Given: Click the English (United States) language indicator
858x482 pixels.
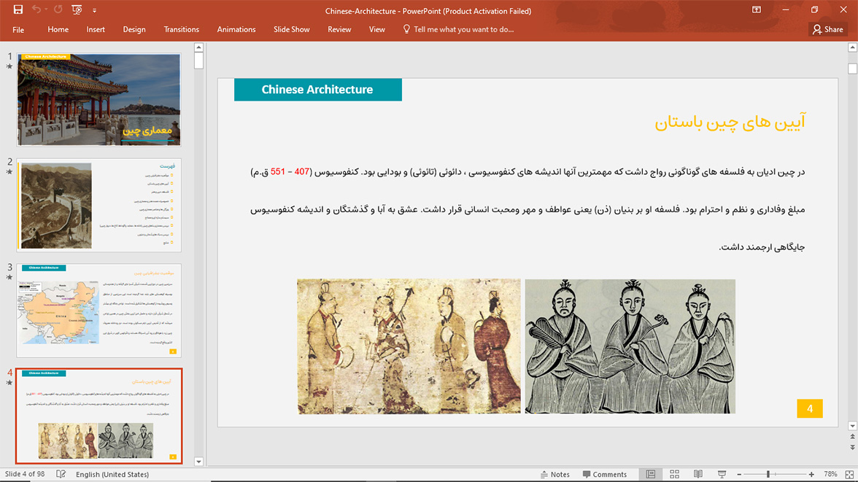Looking at the screenshot, I should [112, 474].
